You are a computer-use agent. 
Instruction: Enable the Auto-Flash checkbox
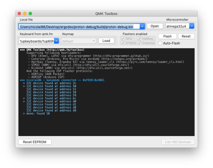point(160,43)
